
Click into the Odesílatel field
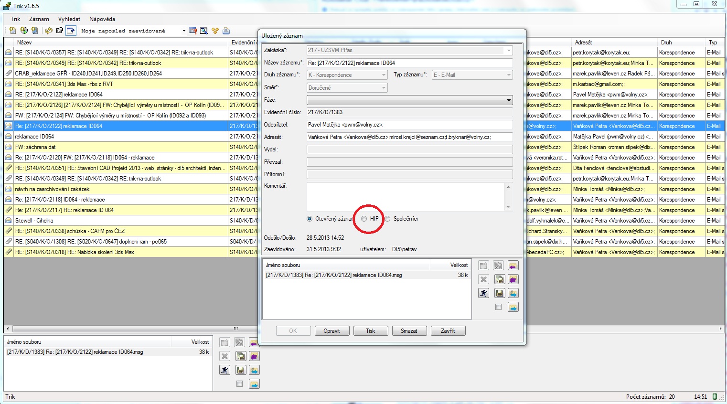click(x=409, y=125)
